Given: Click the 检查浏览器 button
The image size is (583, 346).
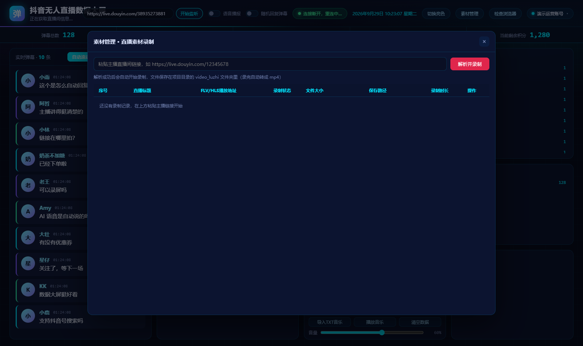Looking at the screenshot, I should pos(505,13).
